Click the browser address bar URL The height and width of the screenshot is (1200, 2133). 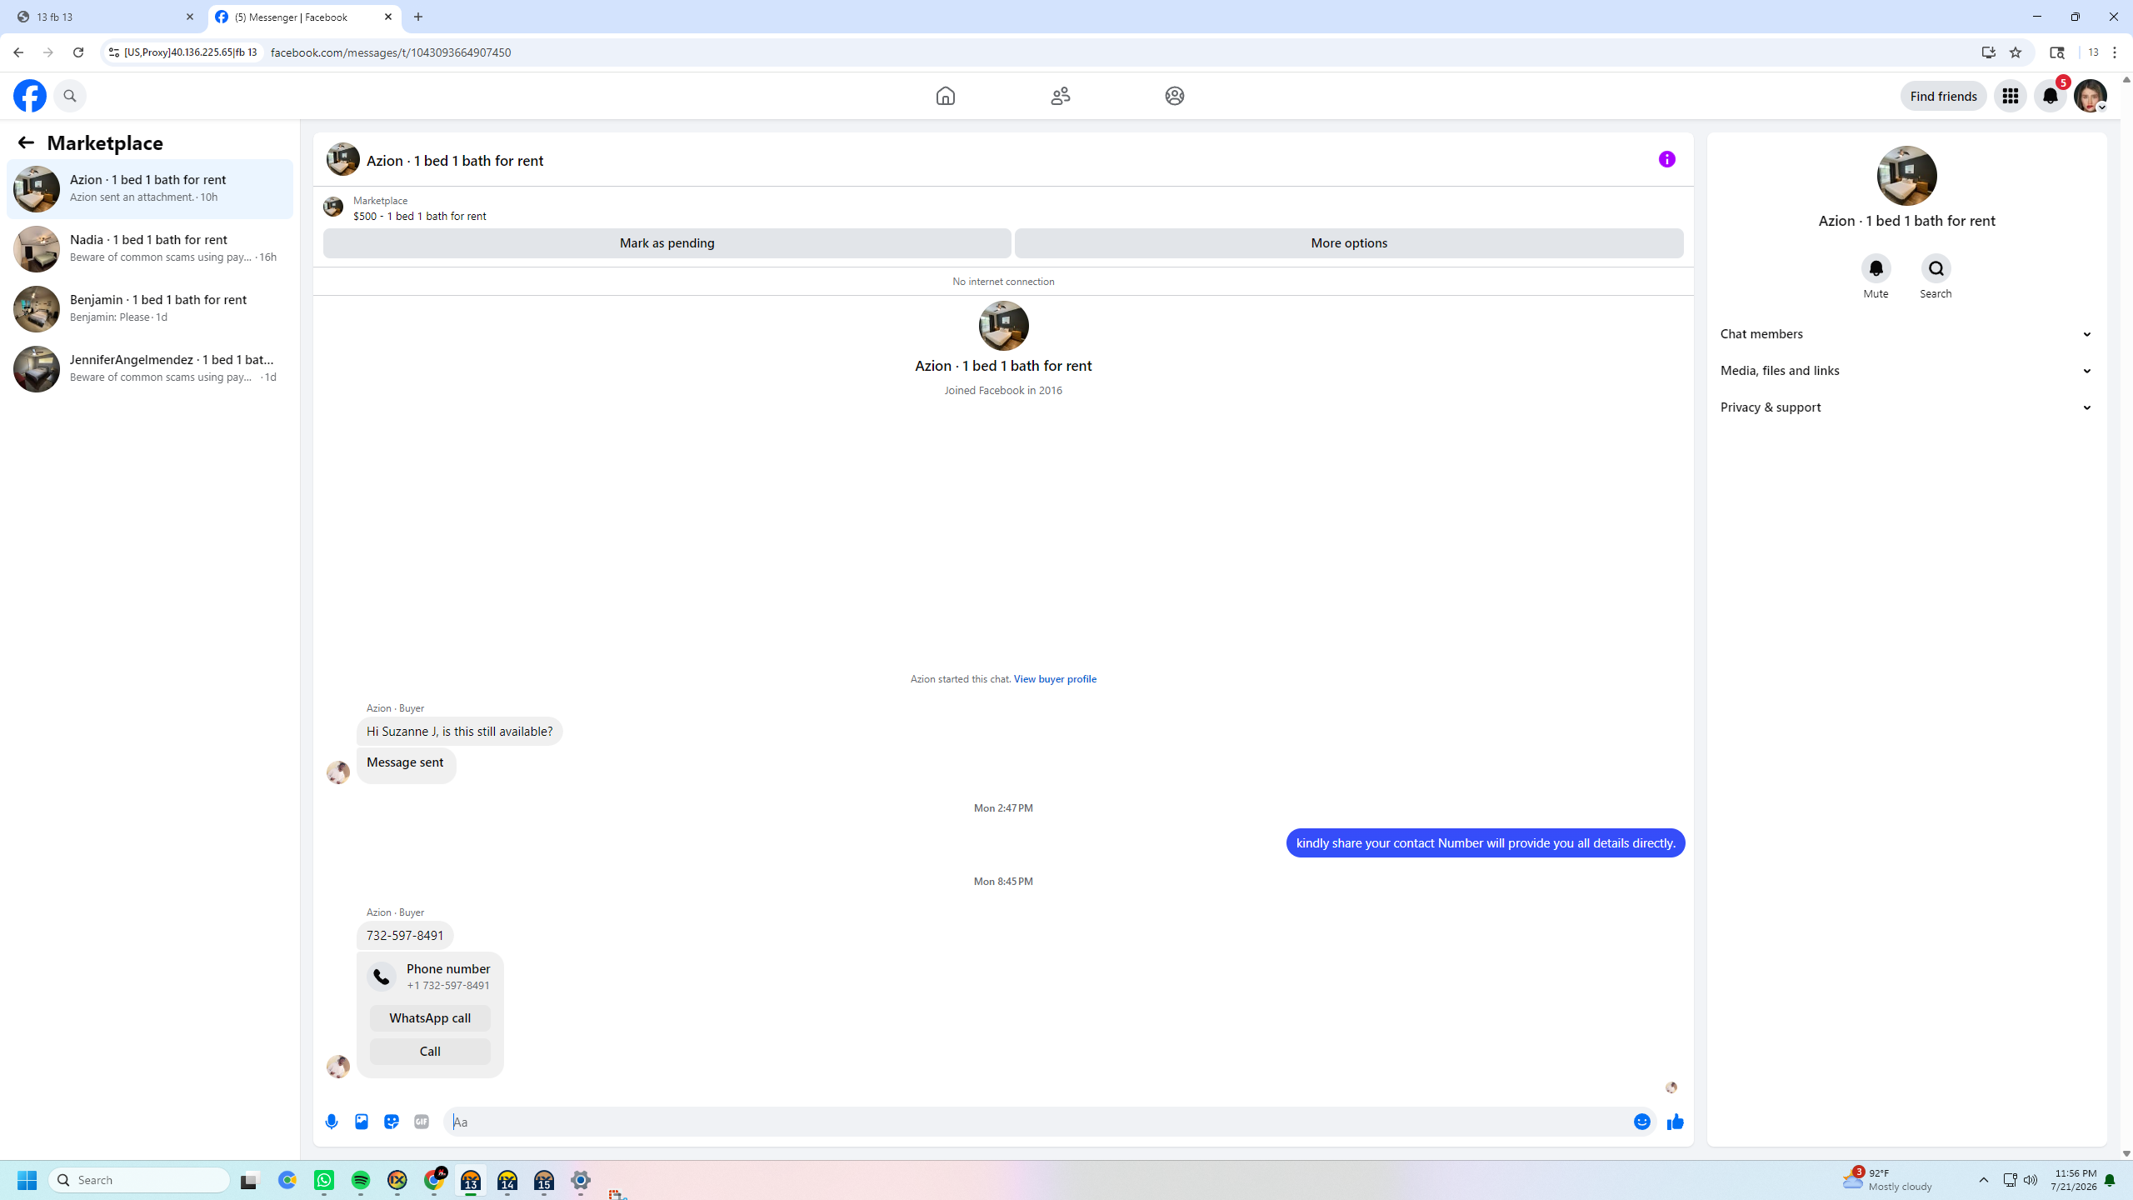(x=391, y=52)
